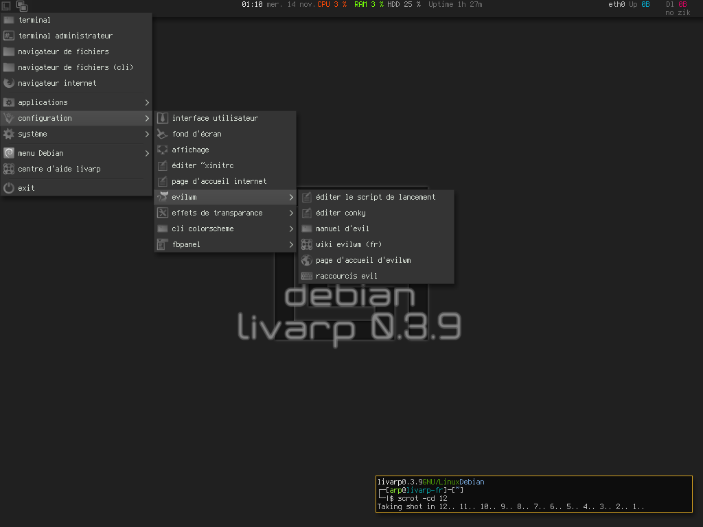Screen dimensions: 703x527
Task: Open centre d'aide livarp
Action: (76, 169)
